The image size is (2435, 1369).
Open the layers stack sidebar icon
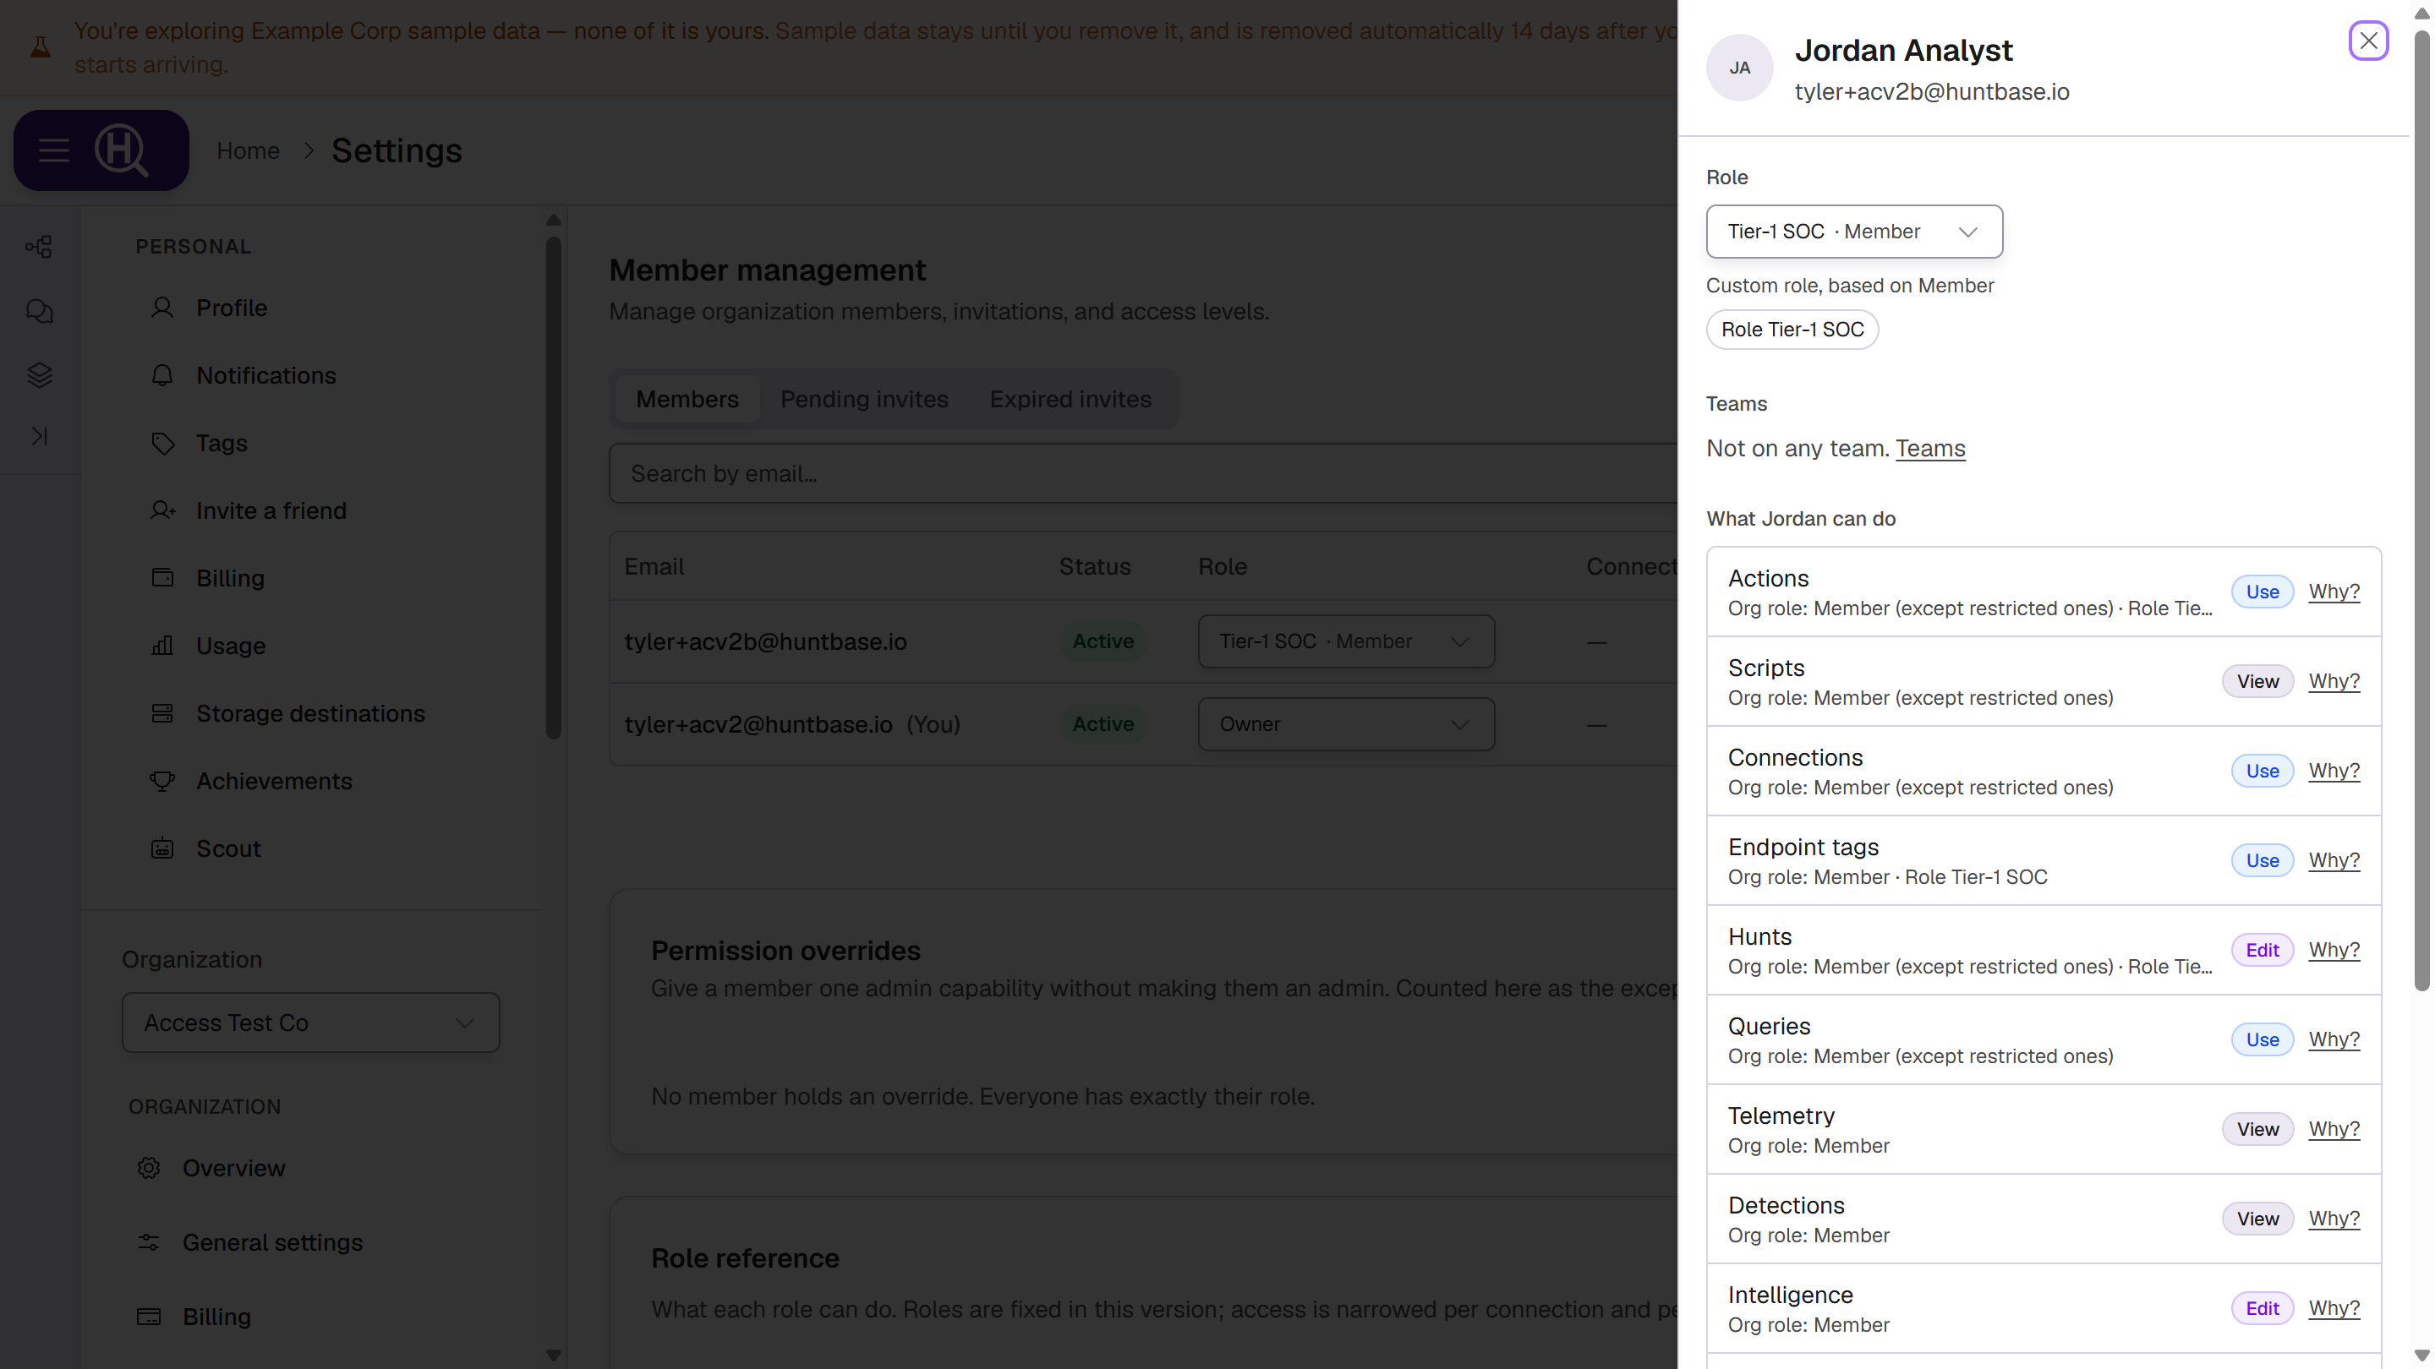[39, 375]
